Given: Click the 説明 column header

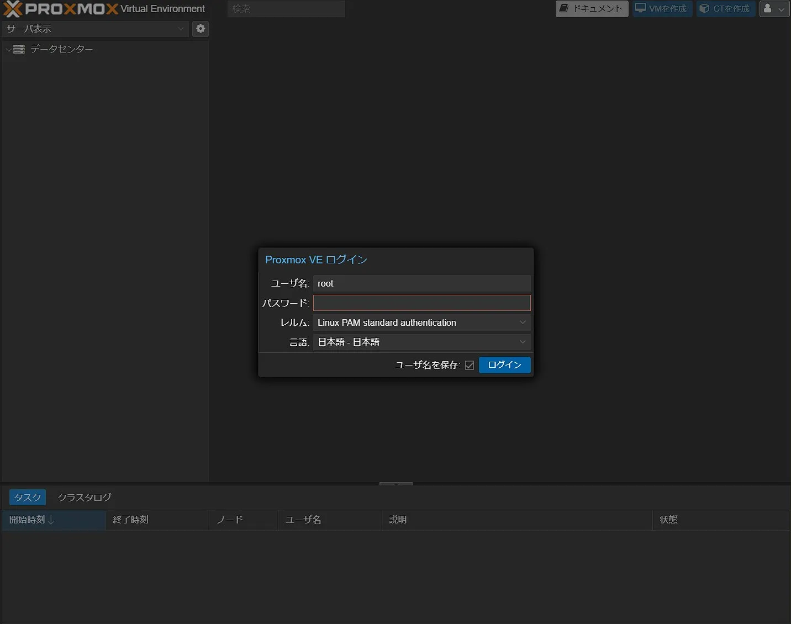Looking at the screenshot, I should [517, 520].
